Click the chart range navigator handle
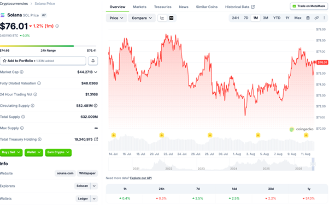 coord(313,164)
